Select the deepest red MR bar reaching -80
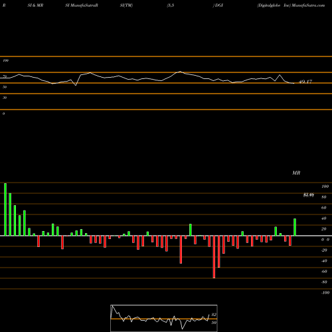The height and width of the screenshot is (332, 332). tap(214, 257)
